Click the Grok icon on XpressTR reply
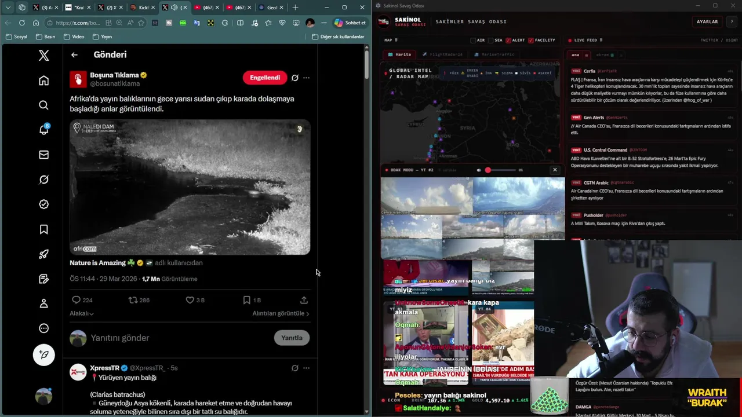The width and height of the screenshot is (742, 417). (294, 368)
